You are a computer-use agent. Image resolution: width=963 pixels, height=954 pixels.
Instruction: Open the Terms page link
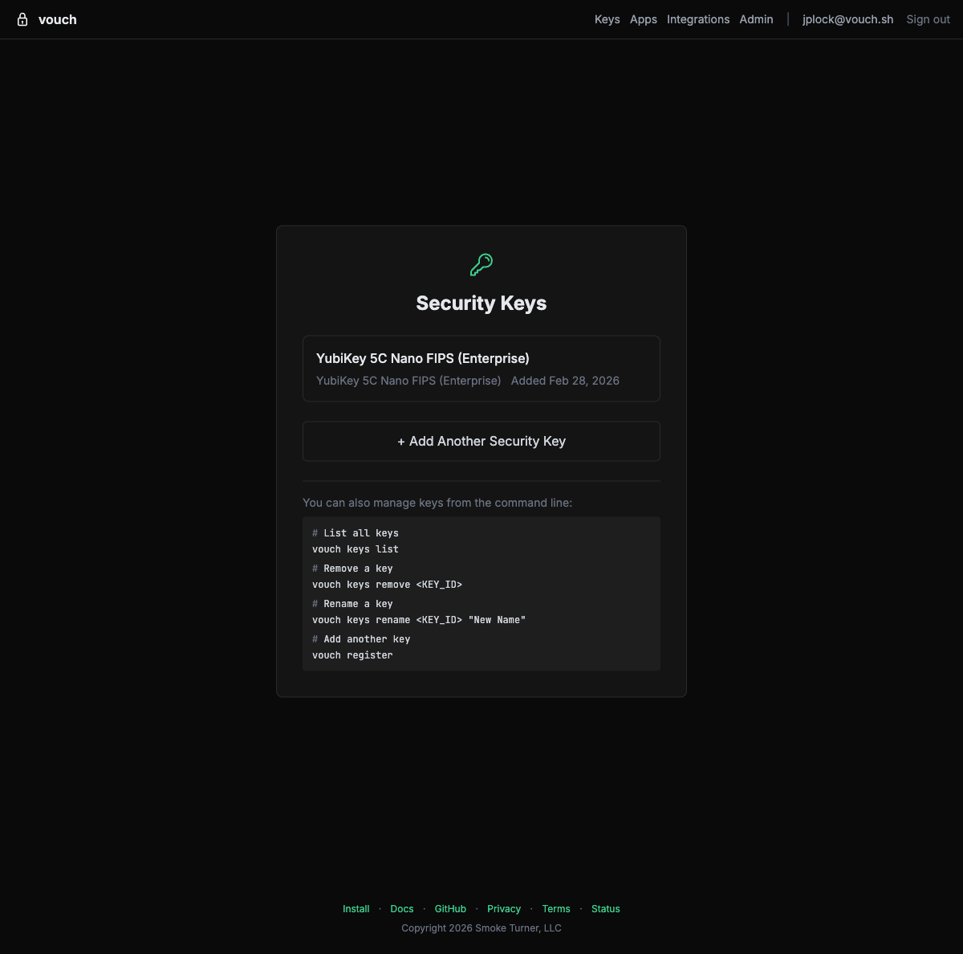pyautogui.click(x=556, y=908)
